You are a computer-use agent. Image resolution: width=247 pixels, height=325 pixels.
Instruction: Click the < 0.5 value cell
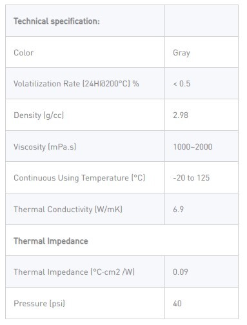tap(201, 84)
